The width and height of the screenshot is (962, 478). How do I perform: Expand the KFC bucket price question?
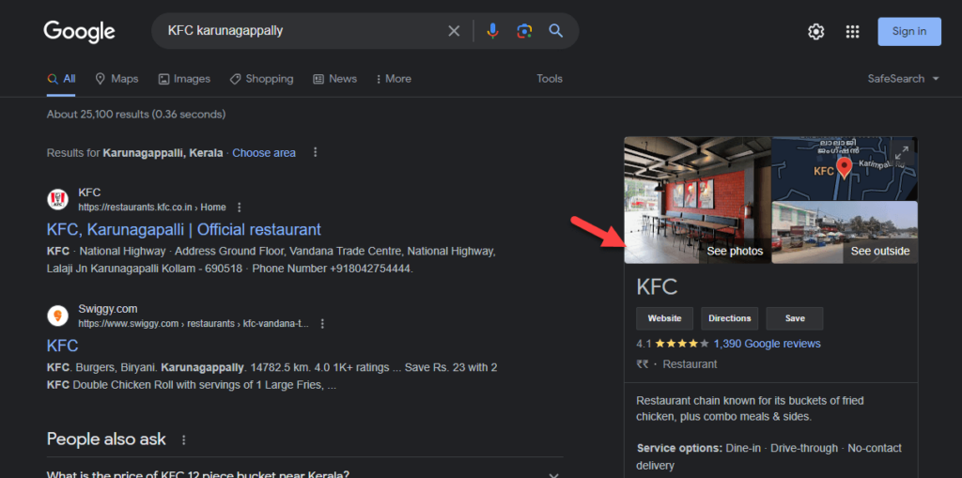[554, 474]
